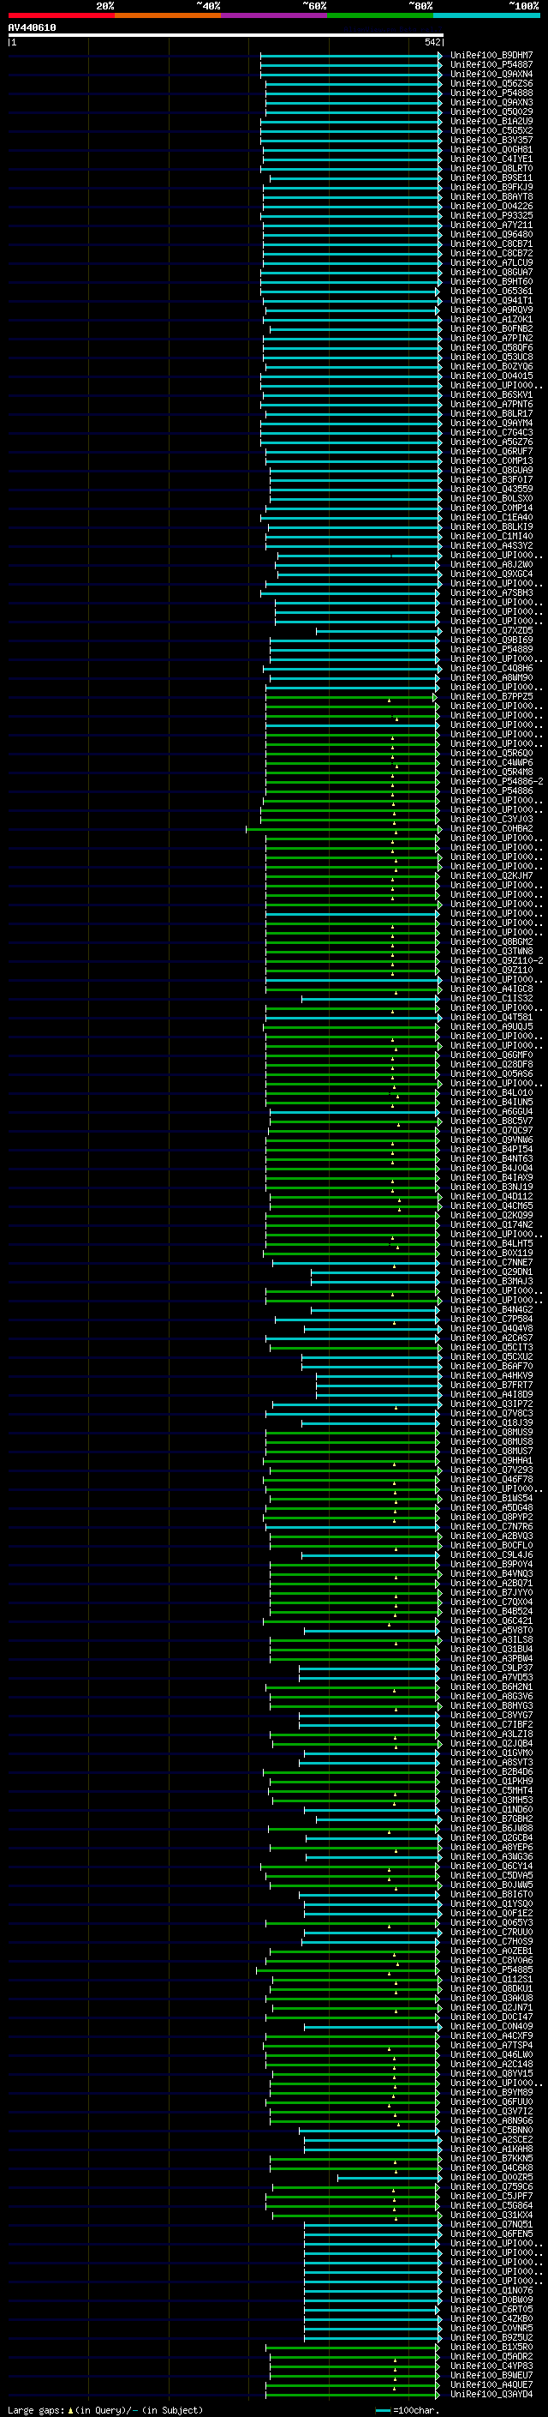Select the AV440610 query name
Viewport: 548px width, 2417px height.
(x=32, y=28)
